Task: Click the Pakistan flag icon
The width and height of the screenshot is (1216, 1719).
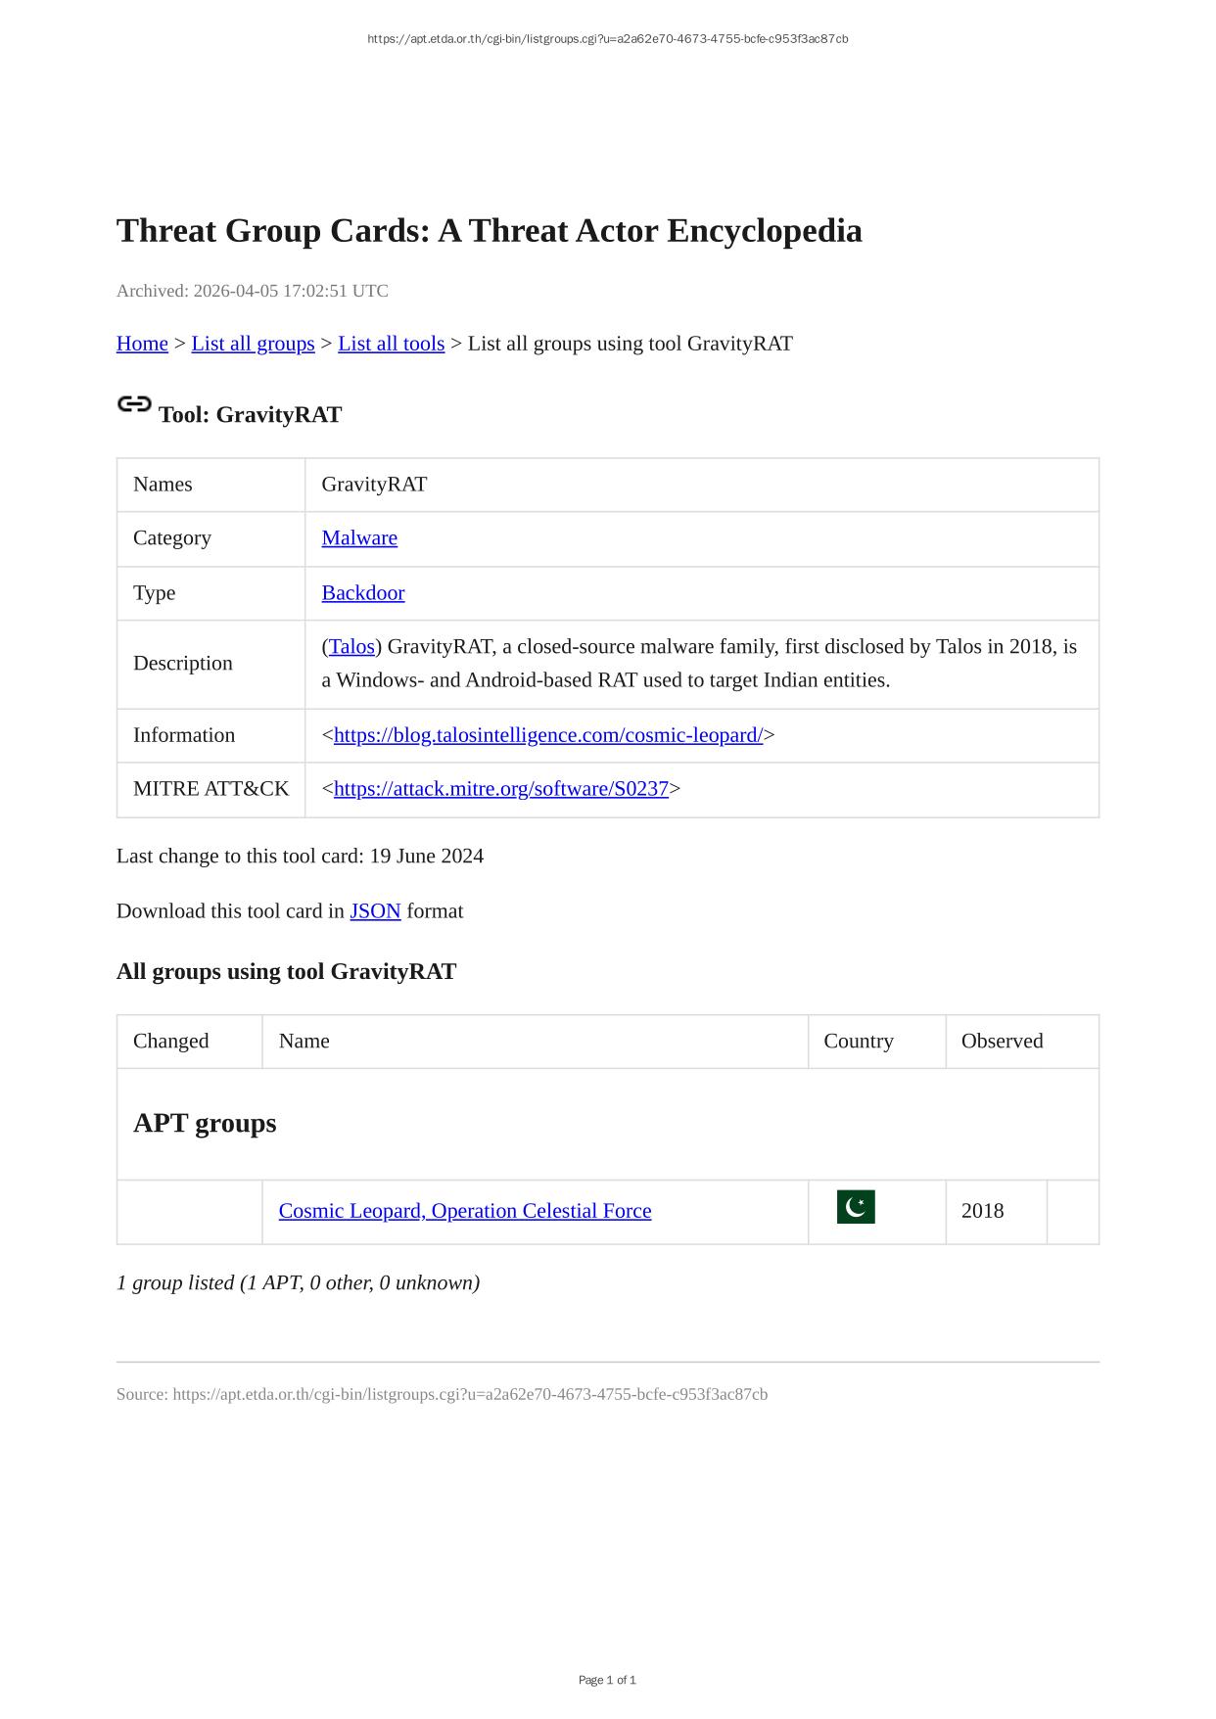Action: click(856, 1207)
